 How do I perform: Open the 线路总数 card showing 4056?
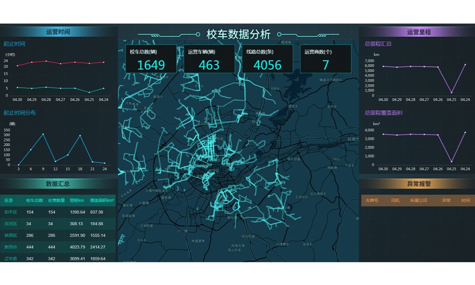pyautogui.click(x=267, y=59)
